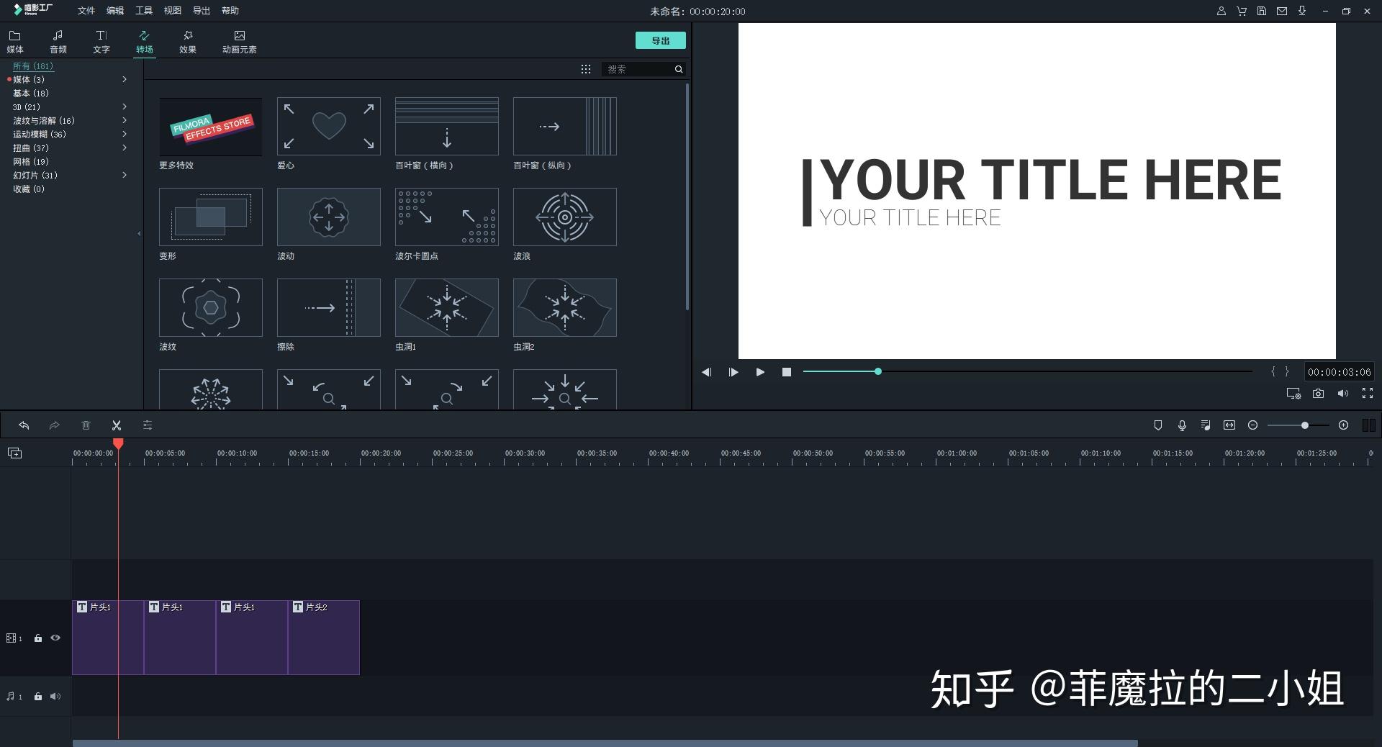Open the shopping cart icon in title bar
1382x747 pixels.
(1242, 11)
